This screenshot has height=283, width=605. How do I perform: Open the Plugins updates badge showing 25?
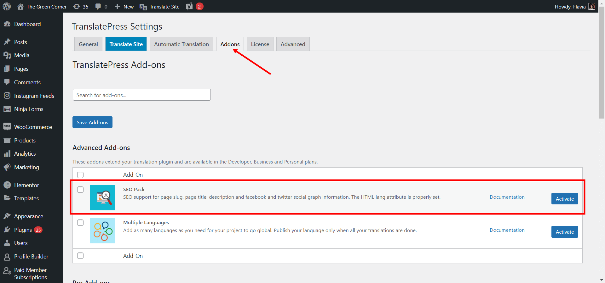pos(38,230)
